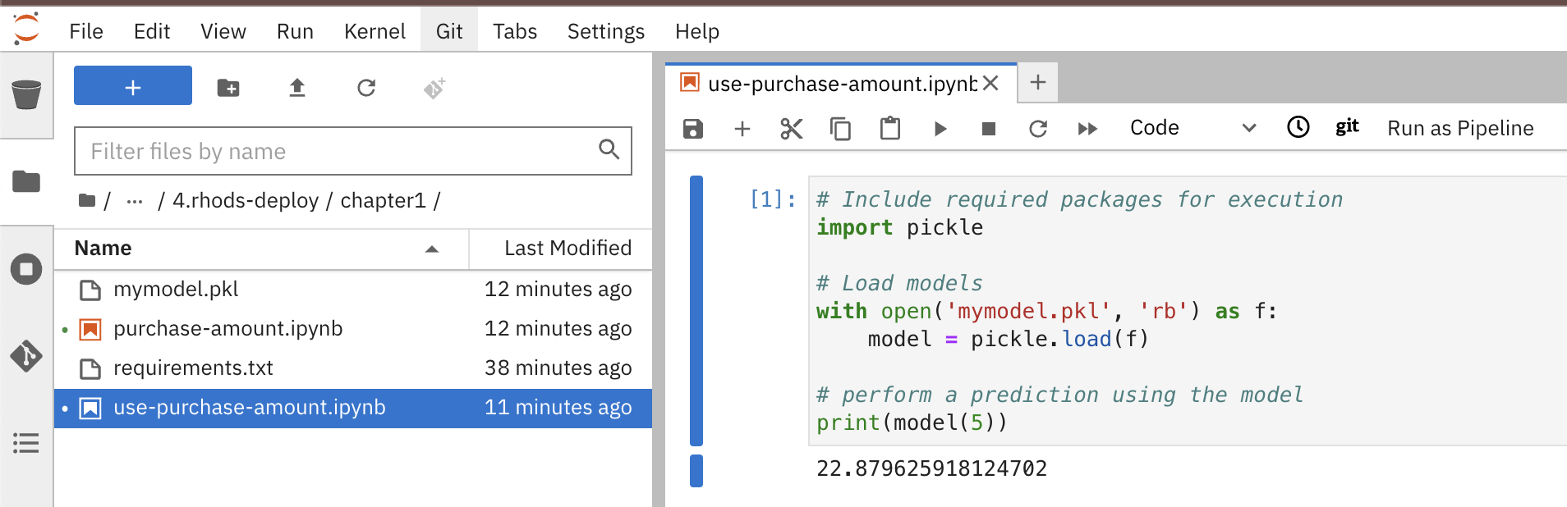
Task: Click the search magnifier in the filter box
Action: tap(609, 149)
